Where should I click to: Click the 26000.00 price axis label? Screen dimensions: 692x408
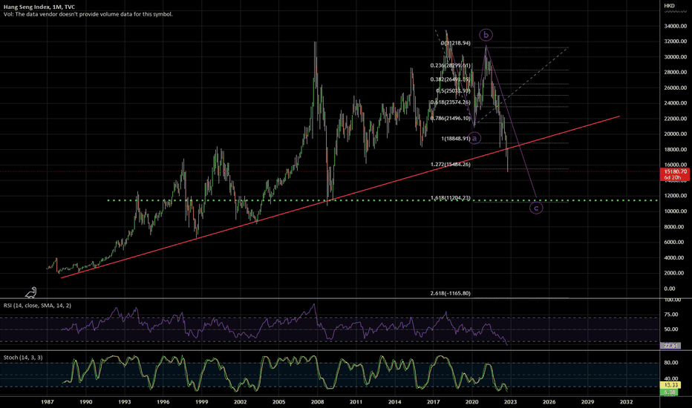[x=675, y=88]
